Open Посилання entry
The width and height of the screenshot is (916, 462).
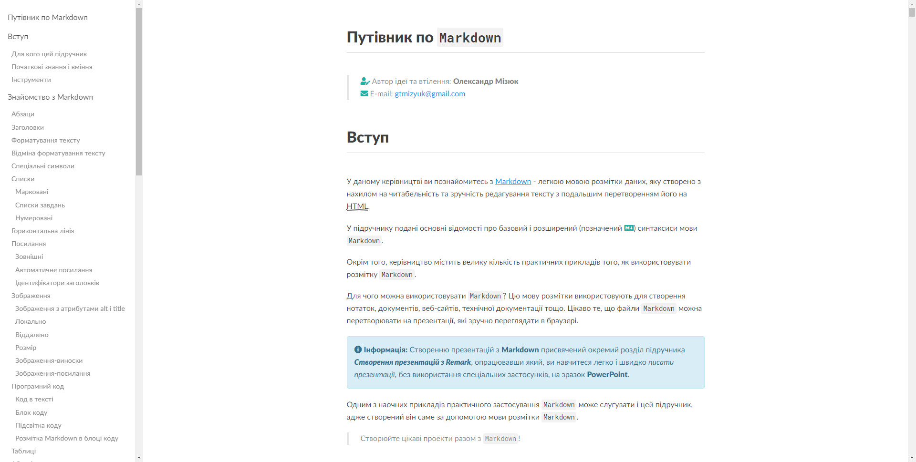tap(29, 244)
